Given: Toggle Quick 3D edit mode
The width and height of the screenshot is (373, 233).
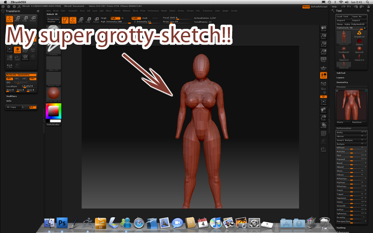Looking at the screenshot, I should pyautogui.click(x=17, y=50).
